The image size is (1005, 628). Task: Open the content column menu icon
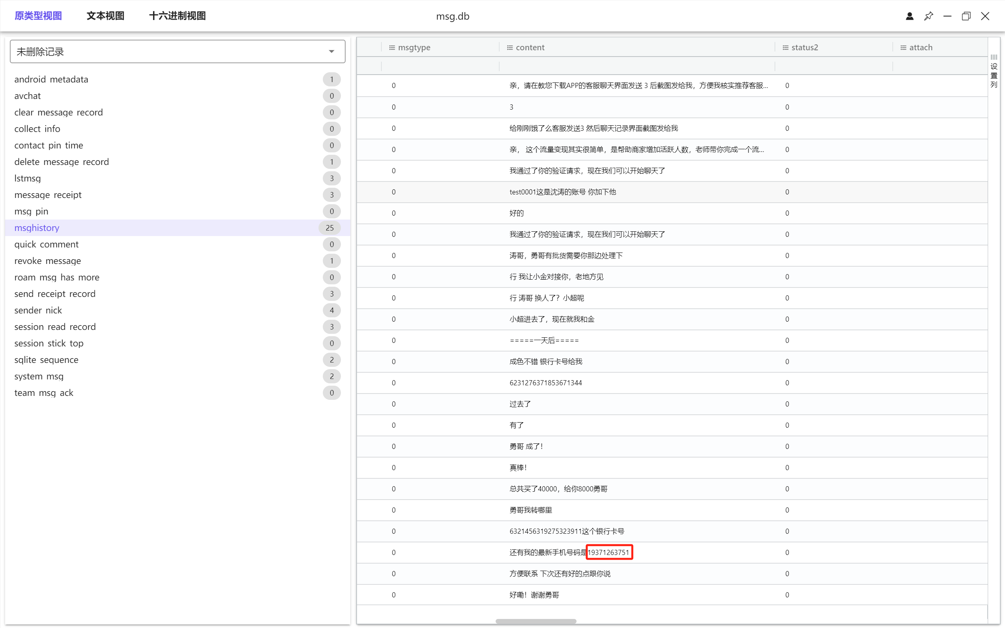coord(509,48)
